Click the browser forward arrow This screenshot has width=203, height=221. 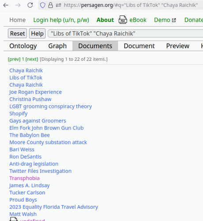click(18, 5)
